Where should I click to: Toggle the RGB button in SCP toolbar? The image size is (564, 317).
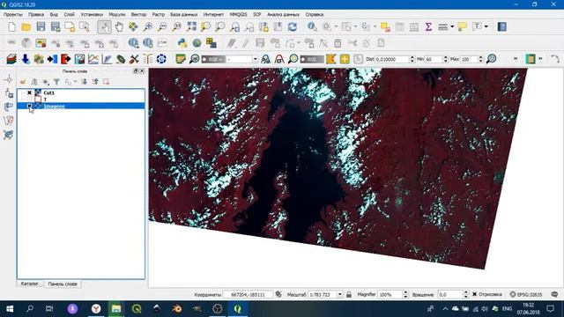(x=213, y=59)
